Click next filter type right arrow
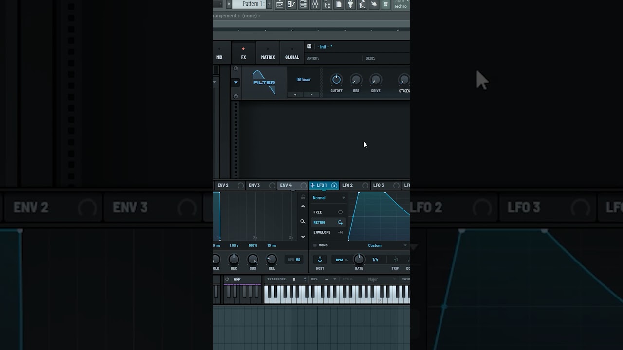 click(311, 94)
